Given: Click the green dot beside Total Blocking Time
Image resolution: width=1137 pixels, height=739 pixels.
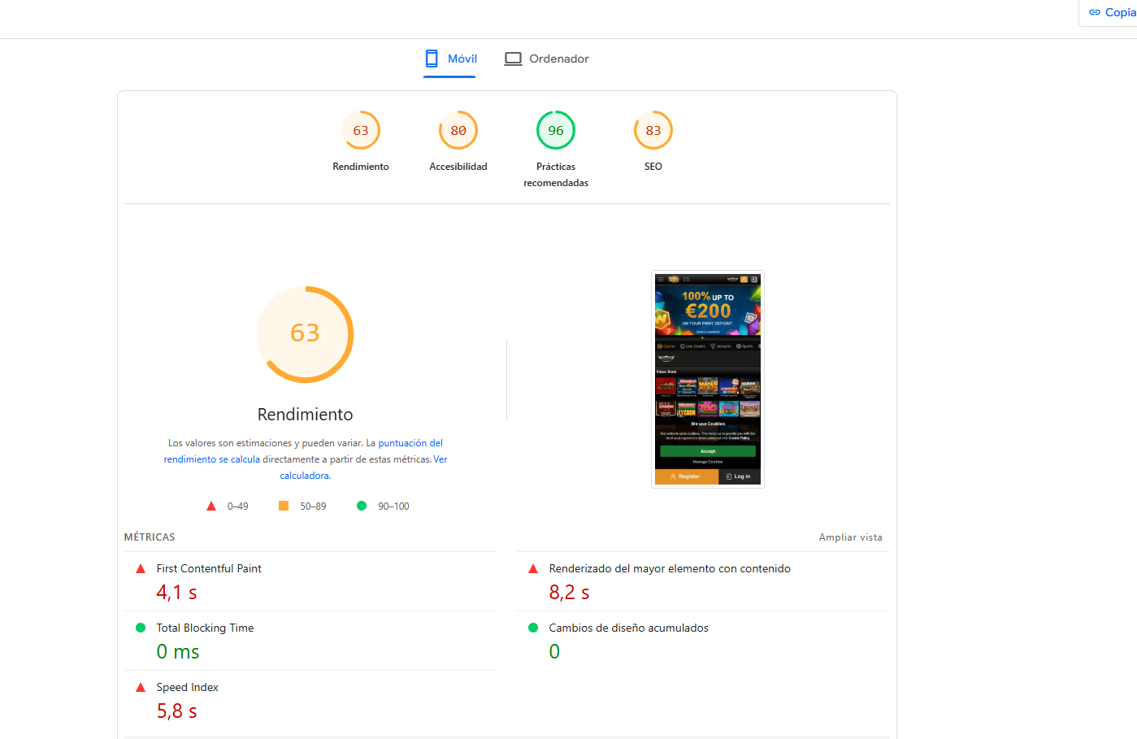Looking at the screenshot, I should (141, 628).
